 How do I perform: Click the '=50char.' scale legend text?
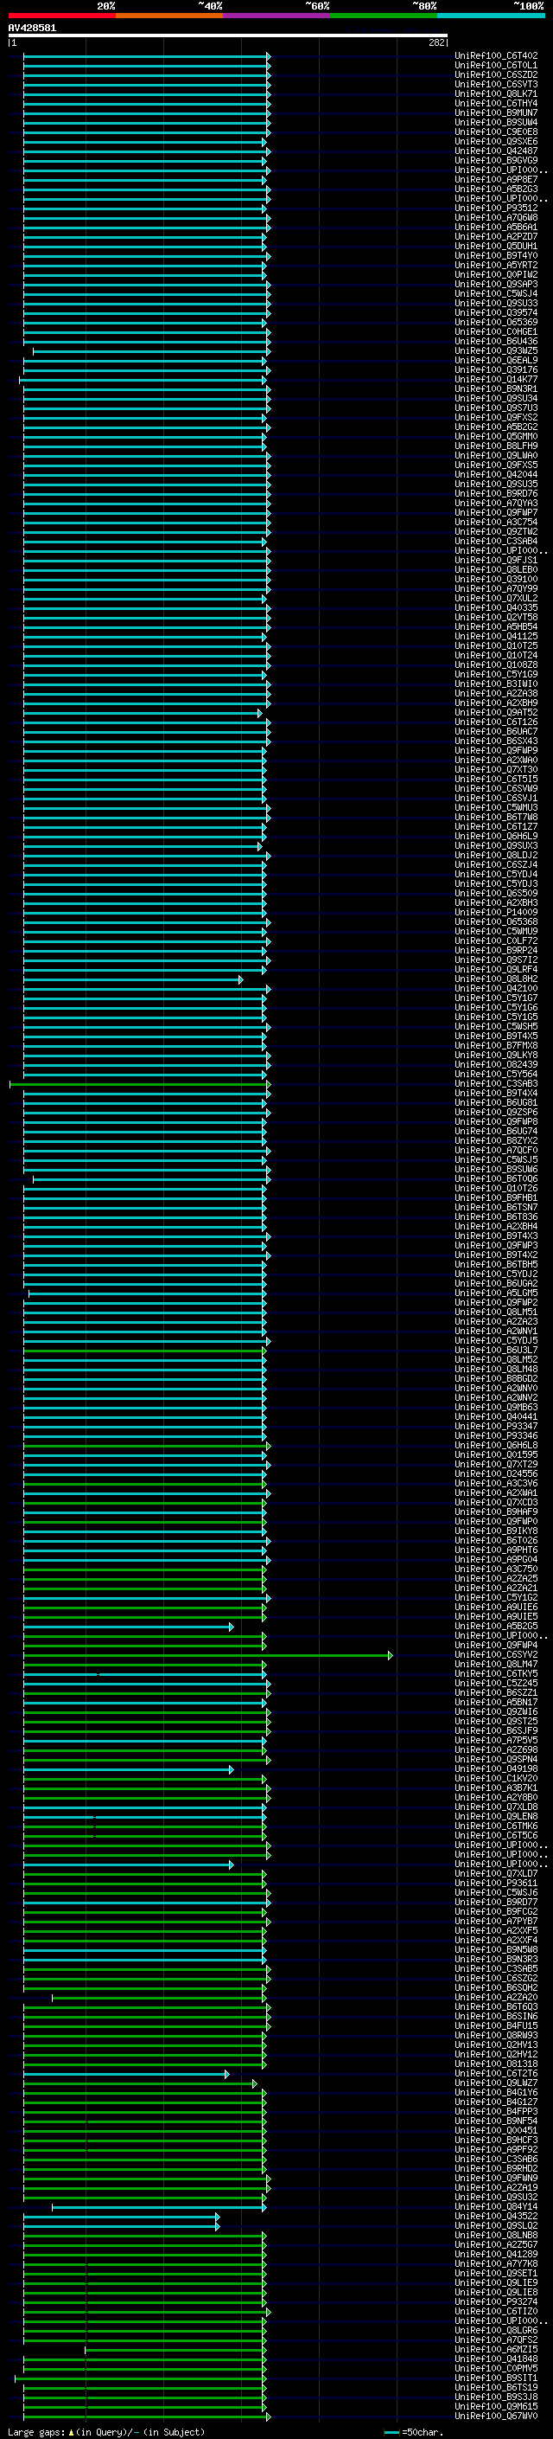(422, 2432)
